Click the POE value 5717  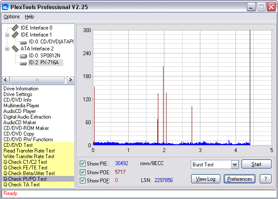120,172
